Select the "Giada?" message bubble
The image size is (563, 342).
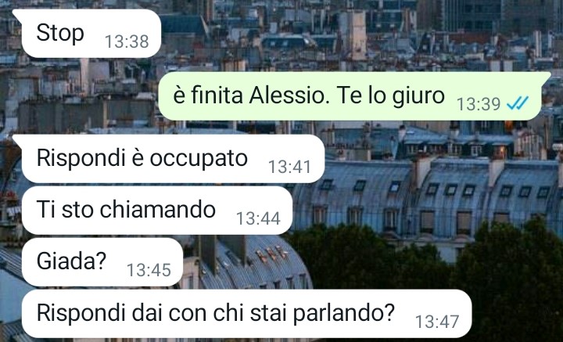tap(102, 262)
